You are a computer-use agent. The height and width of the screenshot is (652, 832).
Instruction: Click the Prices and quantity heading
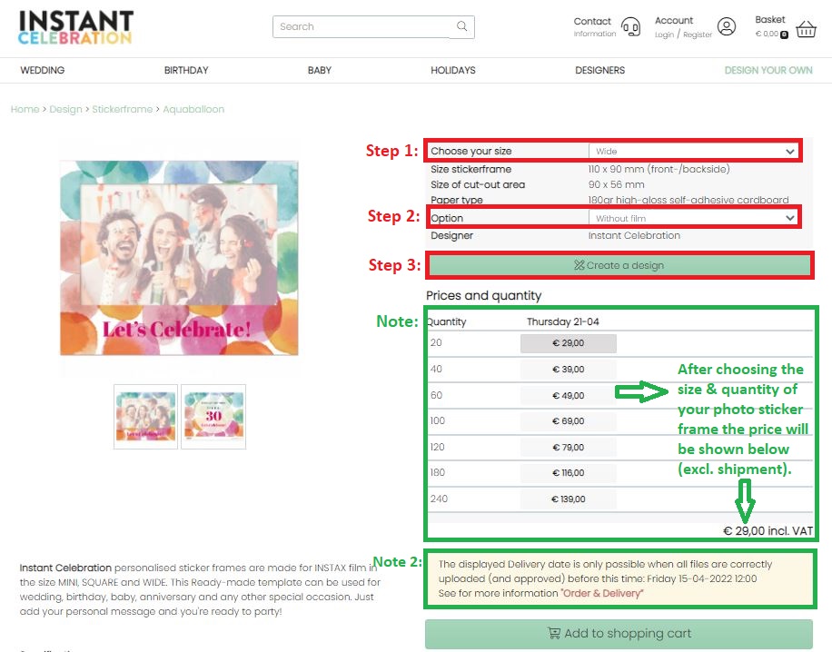tap(483, 295)
